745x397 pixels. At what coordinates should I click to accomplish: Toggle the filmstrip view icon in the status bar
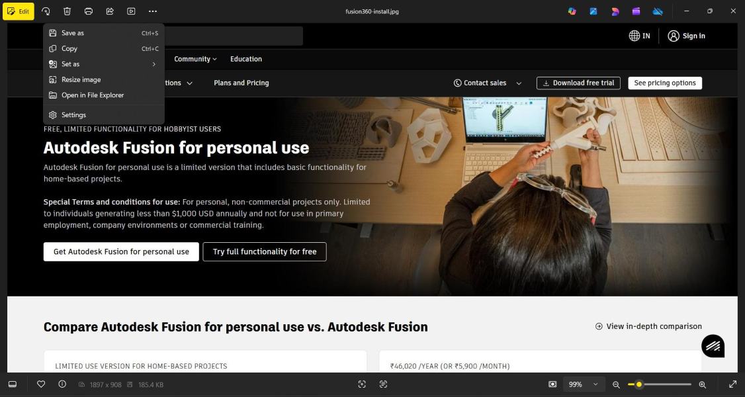[x=13, y=384]
